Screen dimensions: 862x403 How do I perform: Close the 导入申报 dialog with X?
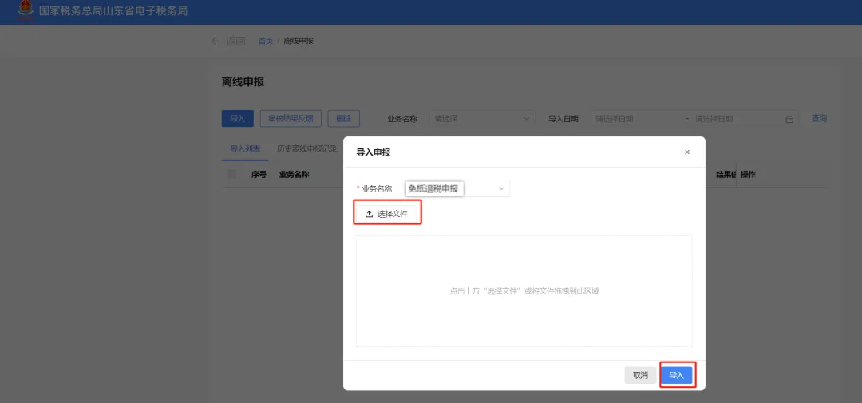[x=686, y=152]
